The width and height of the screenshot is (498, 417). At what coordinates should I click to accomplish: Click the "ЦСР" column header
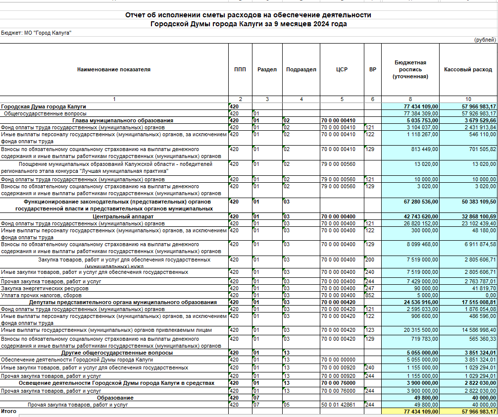342,70
